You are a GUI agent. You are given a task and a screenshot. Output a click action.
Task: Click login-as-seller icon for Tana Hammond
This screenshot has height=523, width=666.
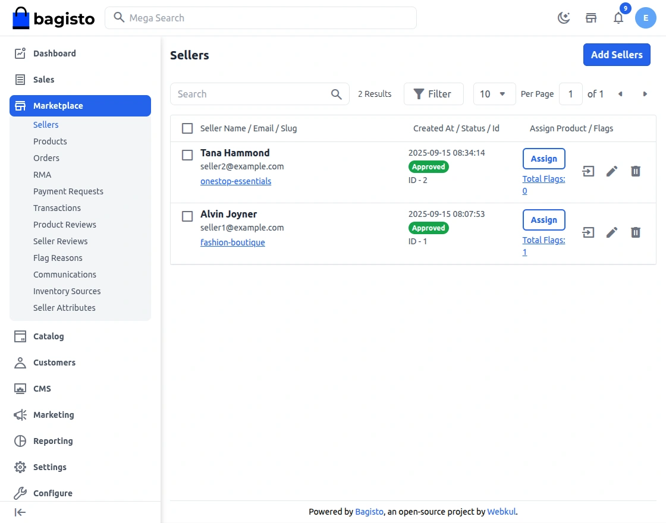pos(588,172)
